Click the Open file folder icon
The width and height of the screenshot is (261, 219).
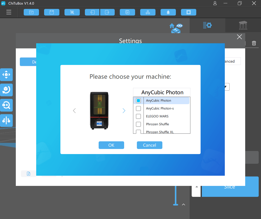[31, 12]
